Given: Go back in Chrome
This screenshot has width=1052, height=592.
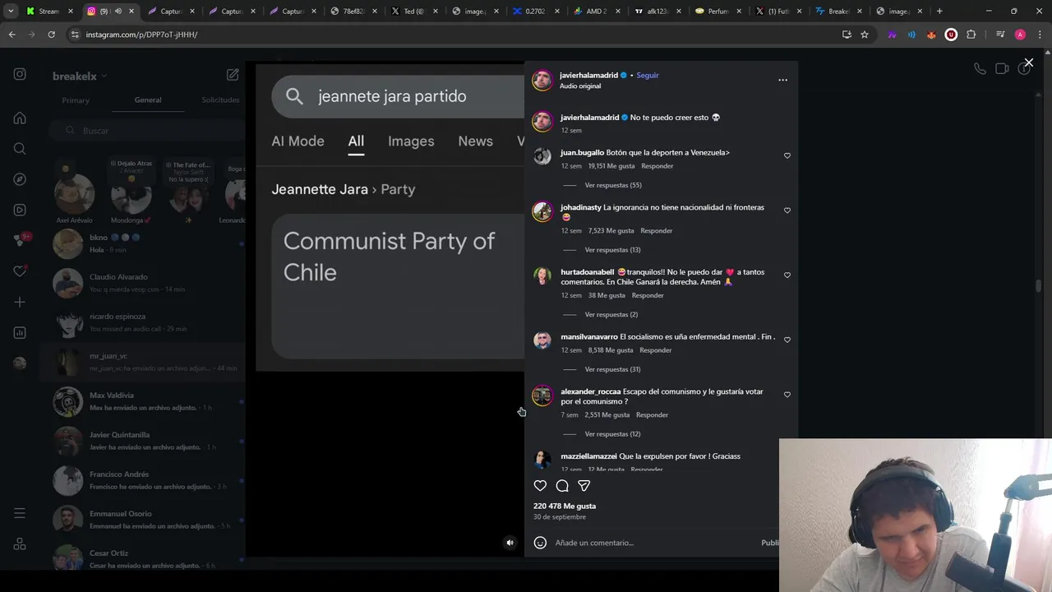Looking at the screenshot, I should pos(12,35).
